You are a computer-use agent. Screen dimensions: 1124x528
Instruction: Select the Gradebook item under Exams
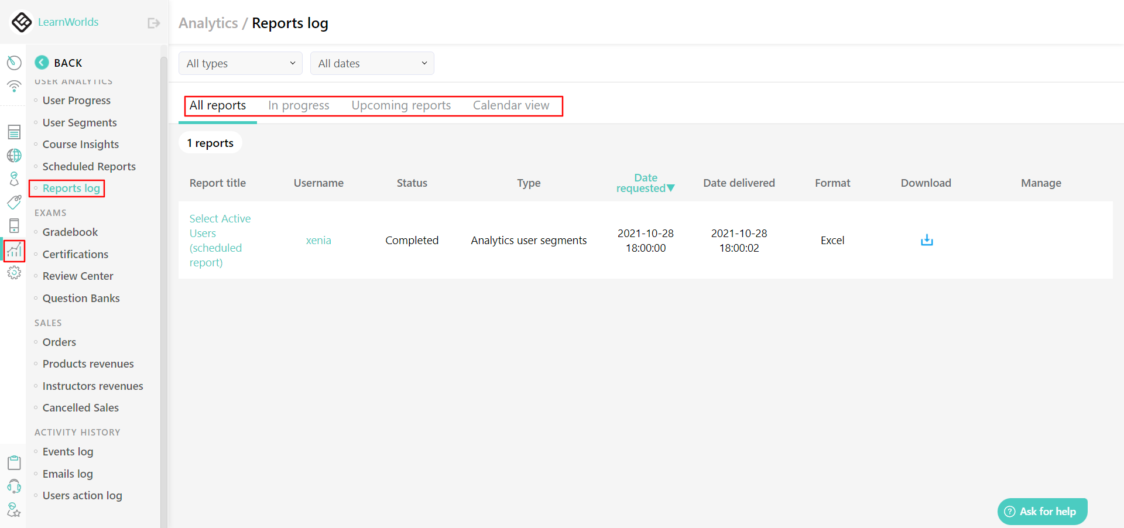point(70,232)
